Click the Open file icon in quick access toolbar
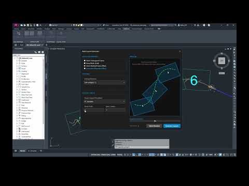This screenshot has width=249, height=186. (x=25, y=25)
